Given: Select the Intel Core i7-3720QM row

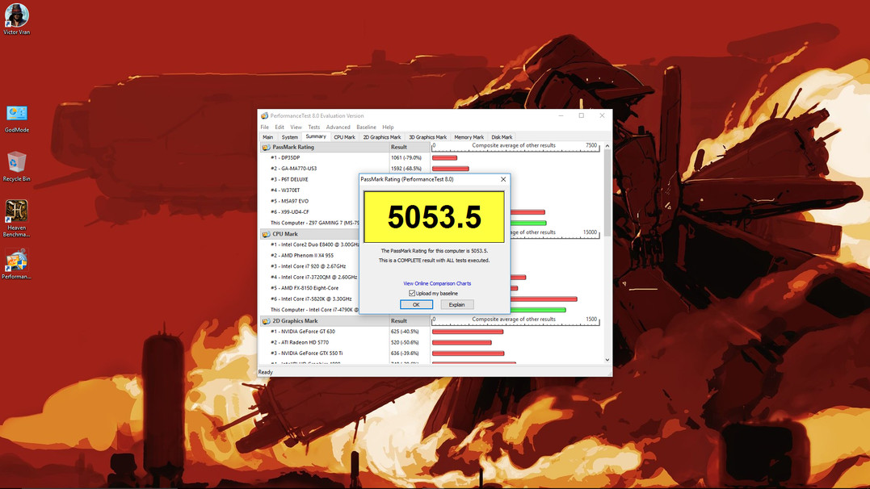Looking at the screenshot, I should [309, 278].
